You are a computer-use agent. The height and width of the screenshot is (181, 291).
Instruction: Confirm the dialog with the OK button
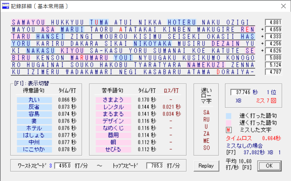269,166
